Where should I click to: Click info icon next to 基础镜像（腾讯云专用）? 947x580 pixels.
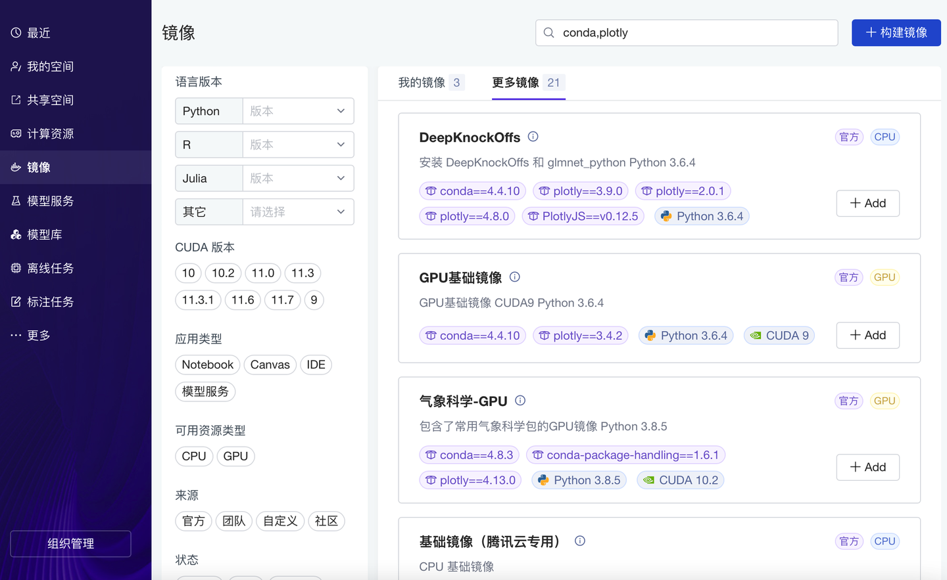pyautogui.click(x=580, y=541)
